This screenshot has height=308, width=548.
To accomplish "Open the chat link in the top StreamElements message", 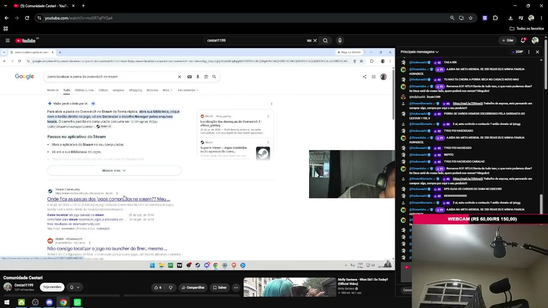I will 468,104.
